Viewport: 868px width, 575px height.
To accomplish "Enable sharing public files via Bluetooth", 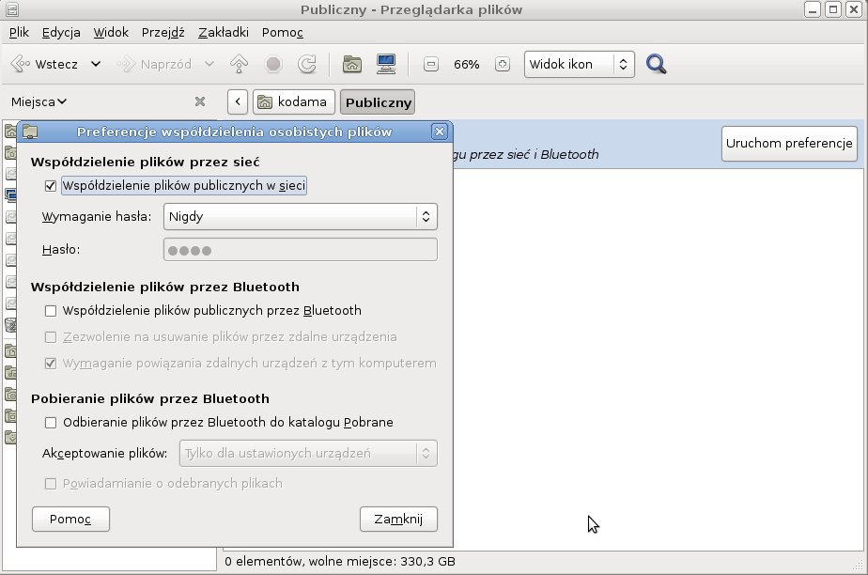I will pyautogui.click(x=51, y=310).
